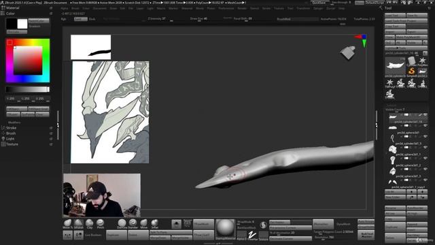Image resolution: width=435 pixels, height=245 pixels.
Task: Open the StartupMaterial sphere picker
Action: click(225, 229)
